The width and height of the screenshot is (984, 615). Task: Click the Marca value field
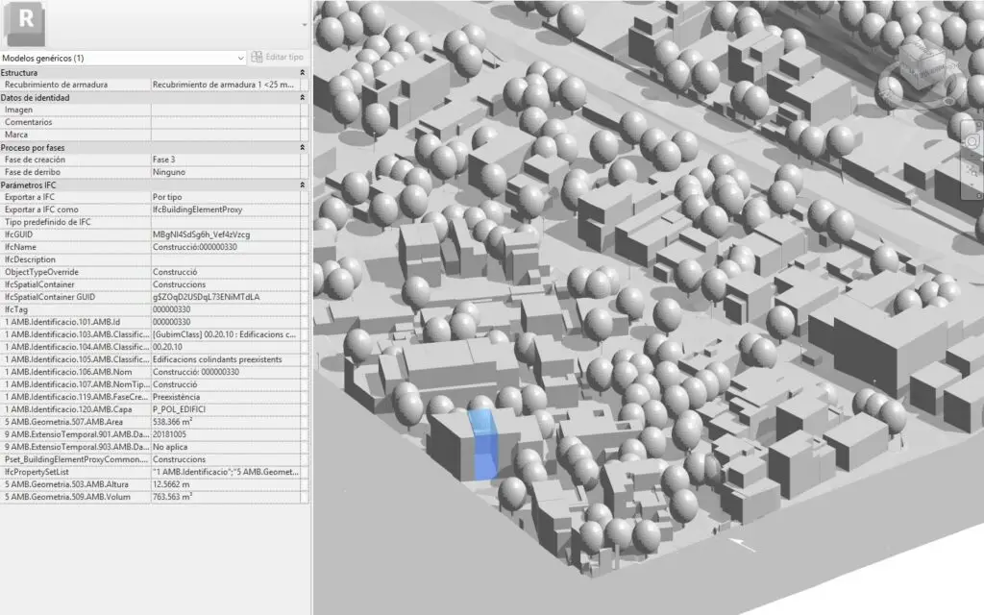[225, 135]
